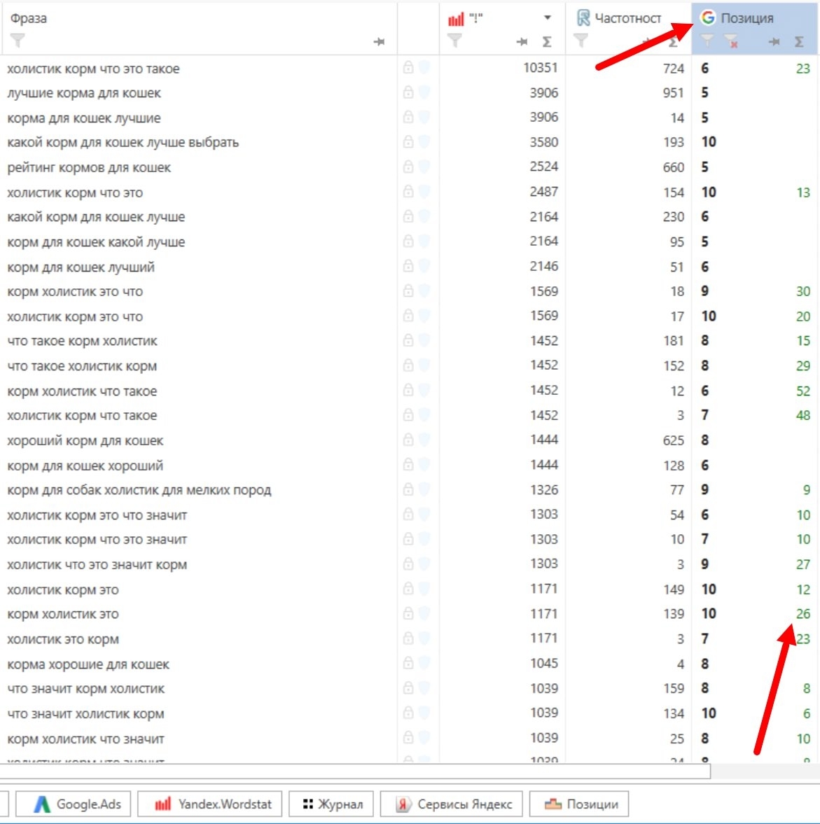Open the filter for the Частотность column
Viewport: 820px width, 824px height.
581,41
